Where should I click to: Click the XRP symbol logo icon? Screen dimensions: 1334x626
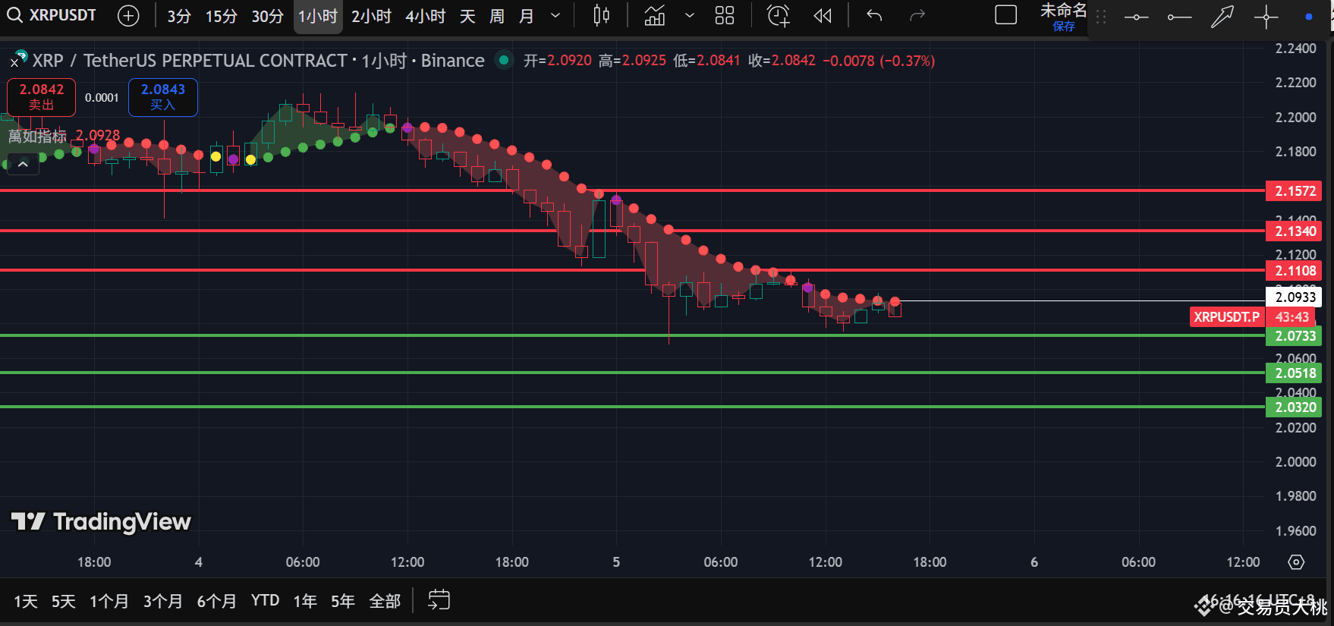click(18, 59)
